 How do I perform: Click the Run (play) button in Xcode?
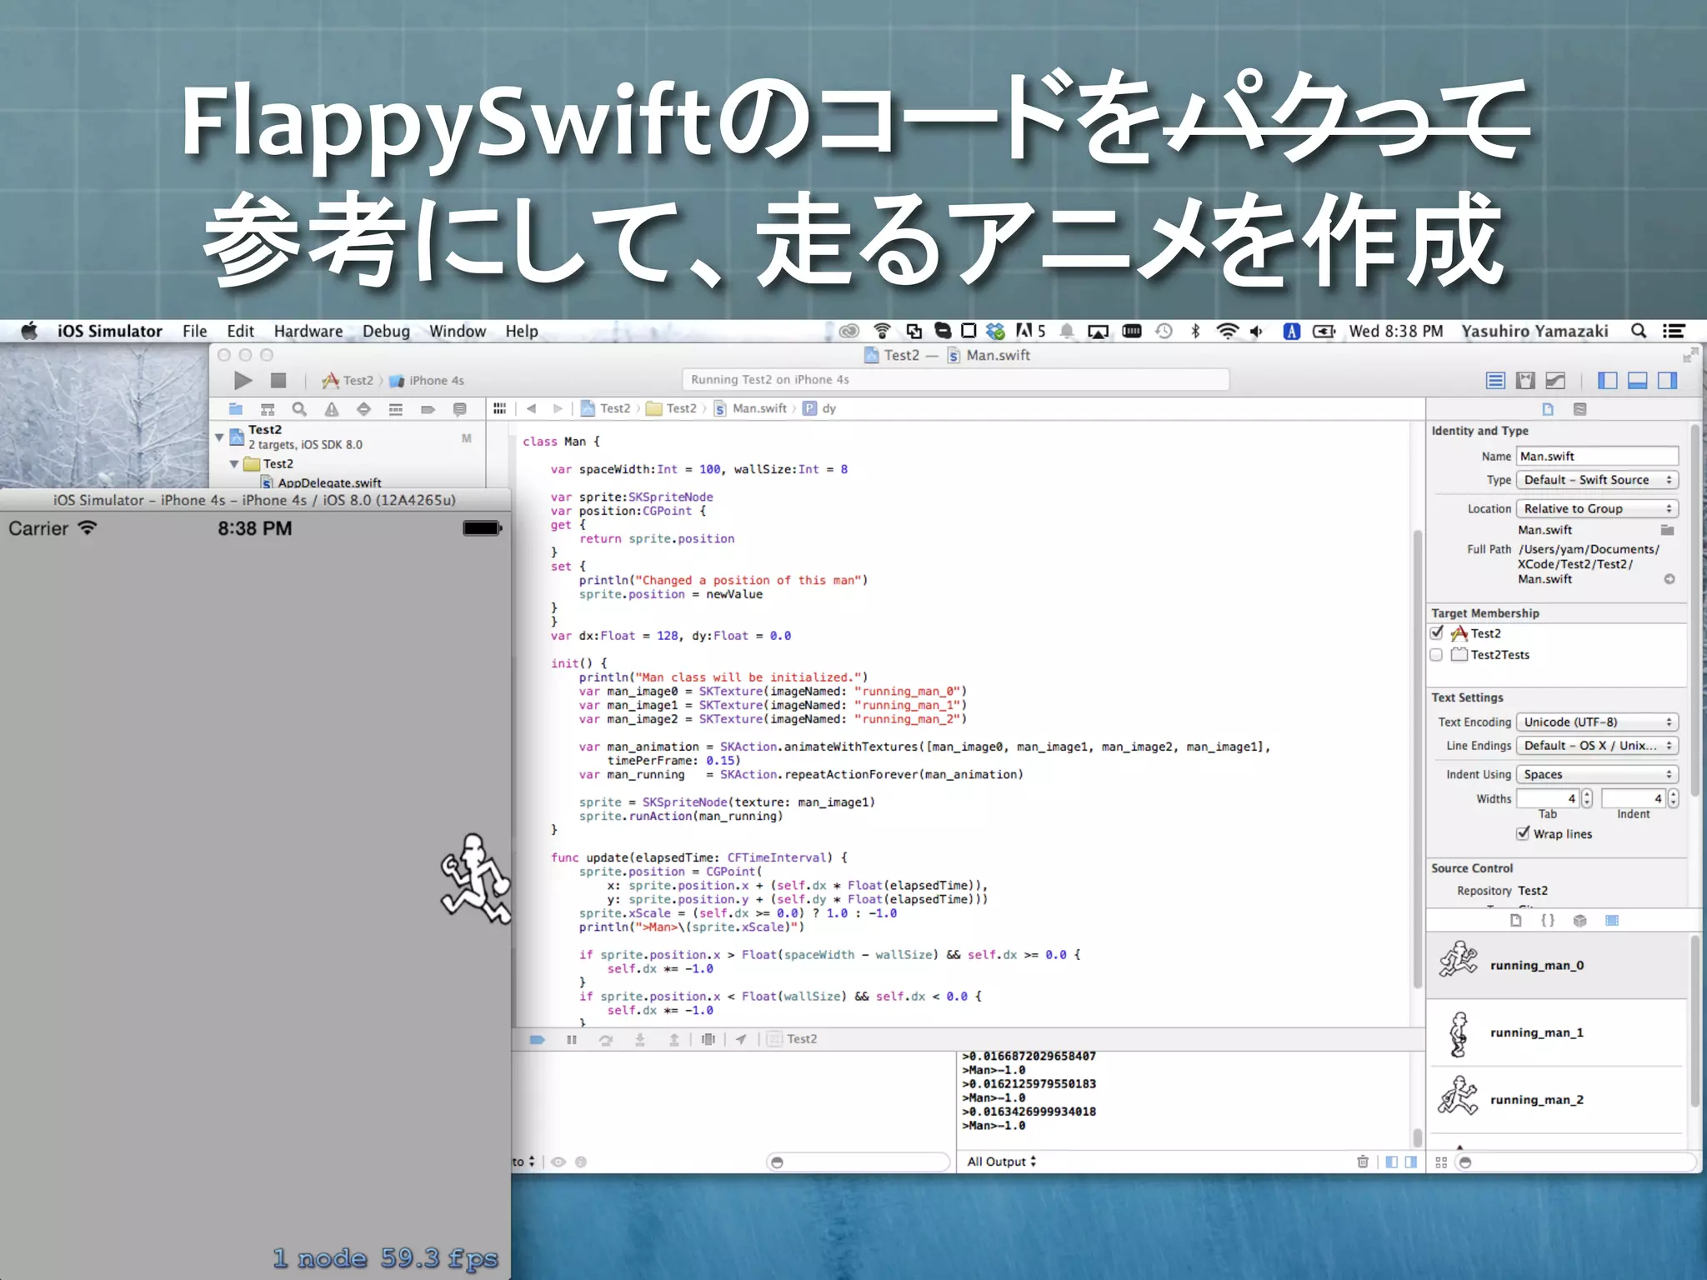coord(243,381)
